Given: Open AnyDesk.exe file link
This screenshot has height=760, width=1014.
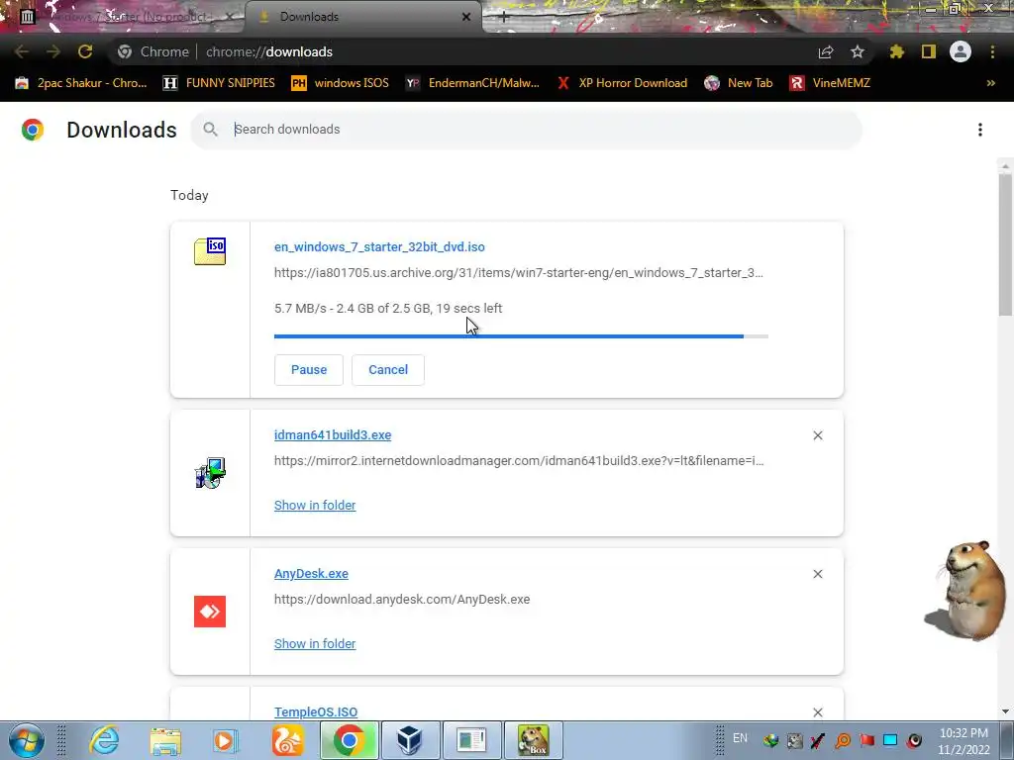Looking at the screenshot, I should click(311, 574).
